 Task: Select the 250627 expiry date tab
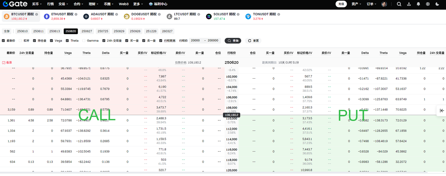click(87, 31)
